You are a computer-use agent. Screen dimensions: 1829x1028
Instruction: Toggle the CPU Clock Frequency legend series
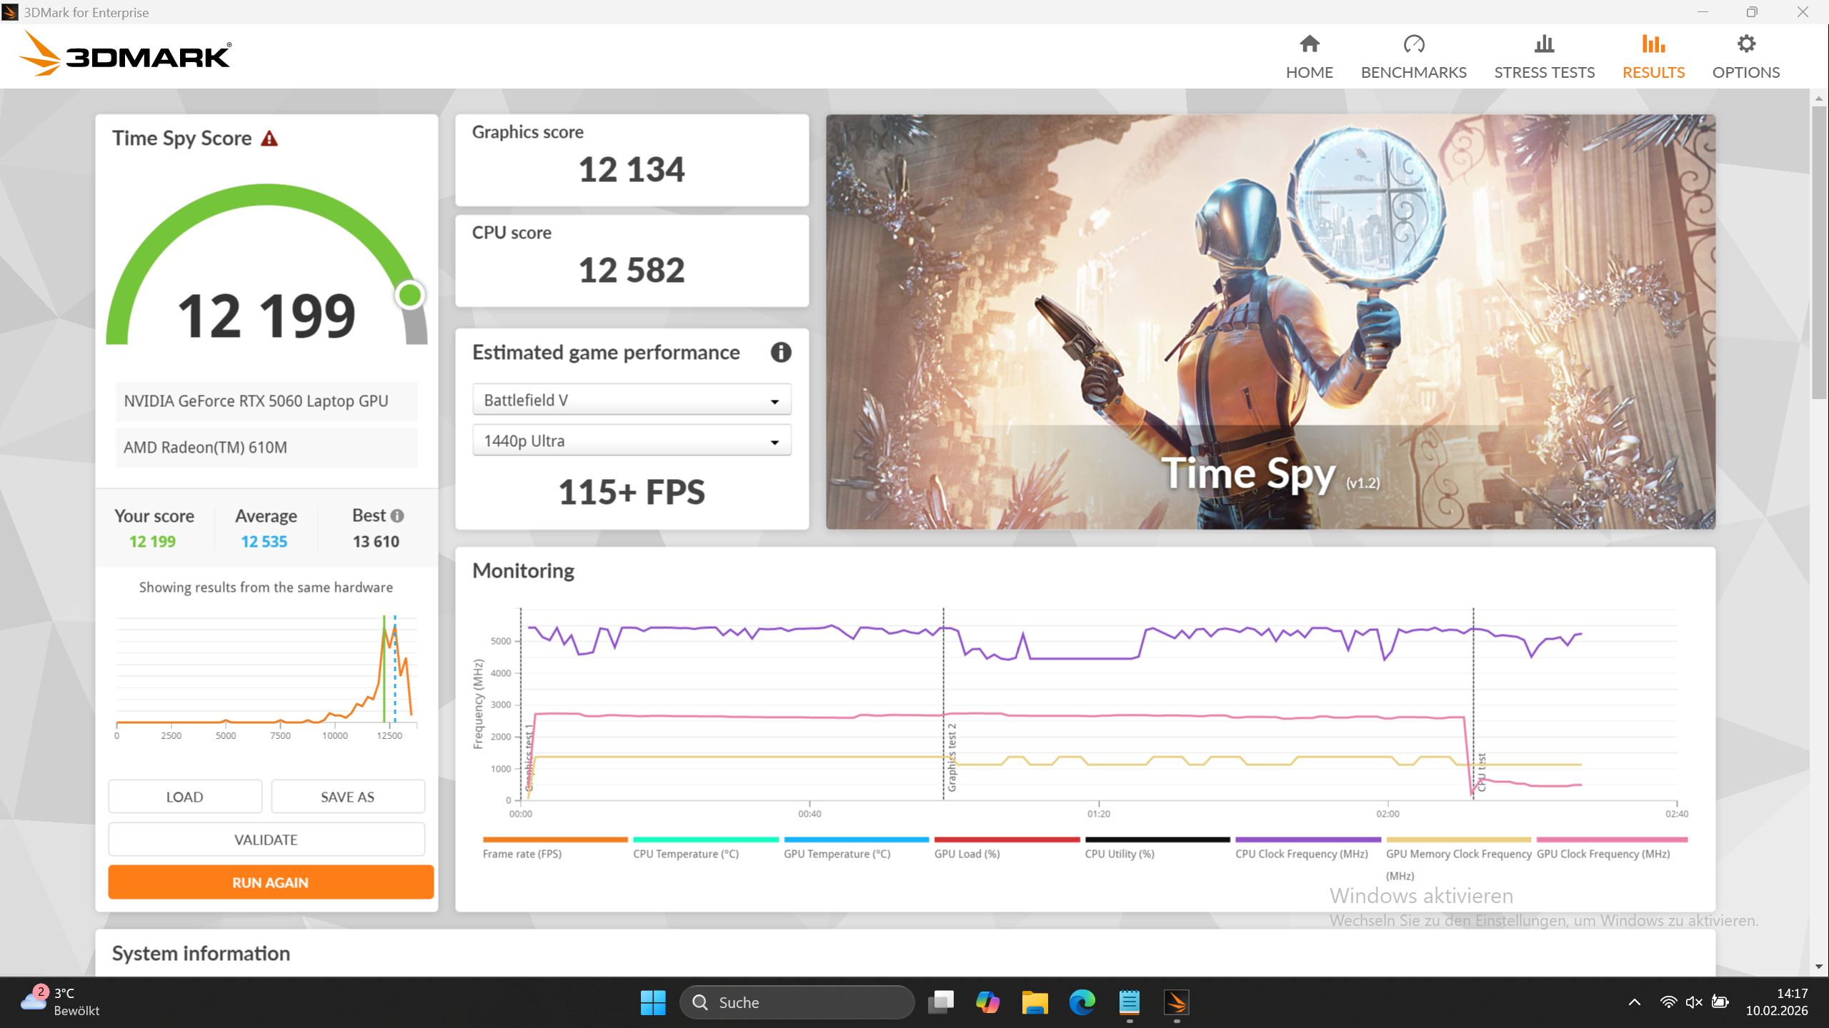pos(1301,854)
